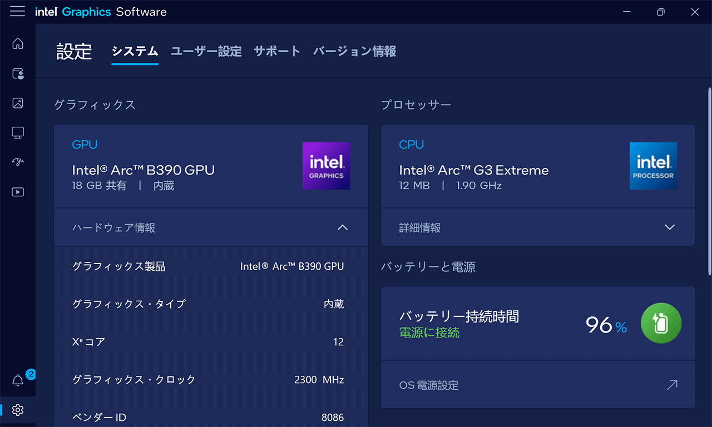
Task: Open notifications bell with 2 badge
Action: click(18, 380)
